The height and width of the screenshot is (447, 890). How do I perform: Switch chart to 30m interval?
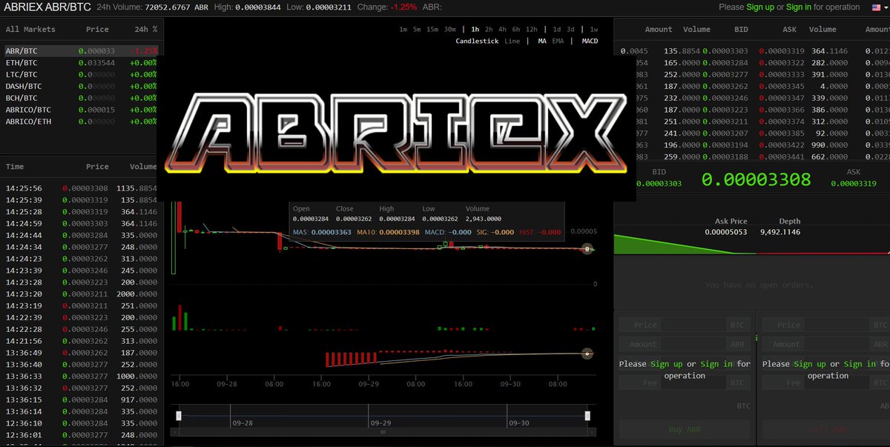pyautogui.click(x=449, y=30)
